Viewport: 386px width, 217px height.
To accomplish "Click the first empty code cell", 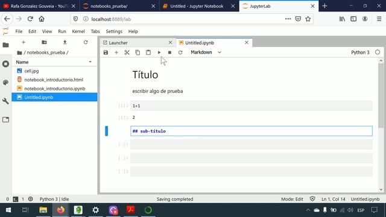I will tap(252, 145).
